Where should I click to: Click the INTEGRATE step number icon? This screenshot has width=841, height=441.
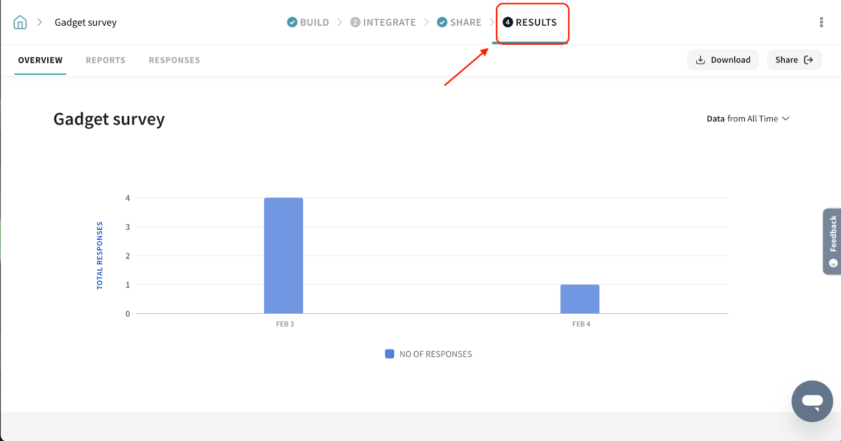click(355, 22)
